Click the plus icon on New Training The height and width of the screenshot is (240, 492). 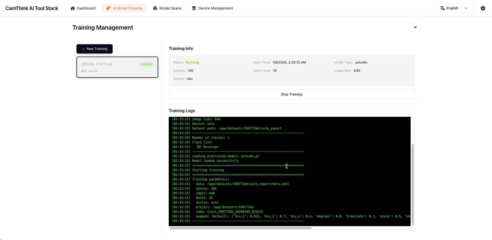click(x=83, y=49)
